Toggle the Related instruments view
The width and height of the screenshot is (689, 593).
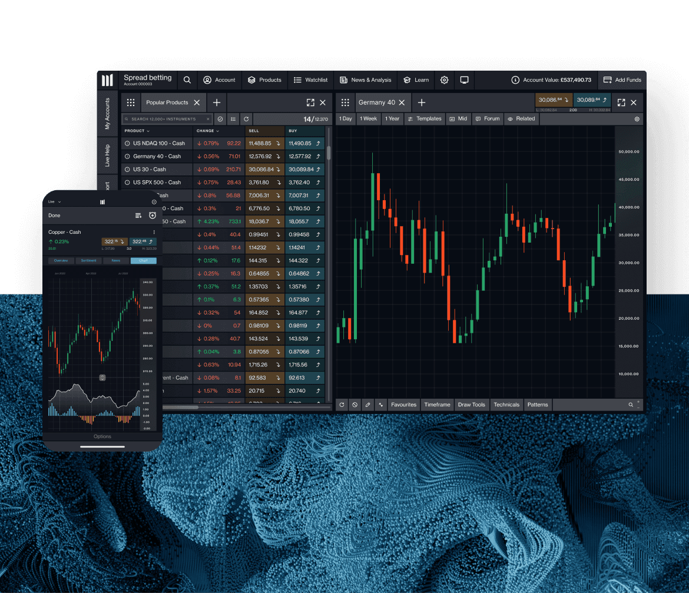point(521,118)
